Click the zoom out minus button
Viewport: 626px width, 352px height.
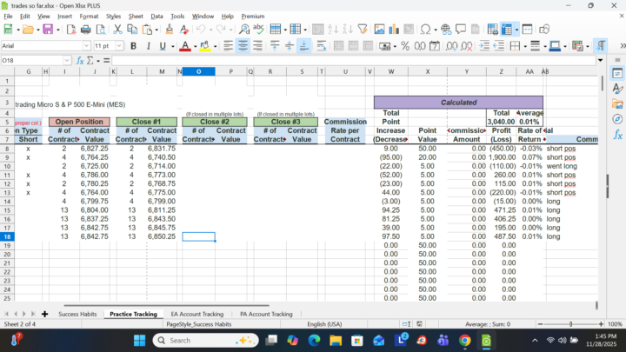[540, 324]
